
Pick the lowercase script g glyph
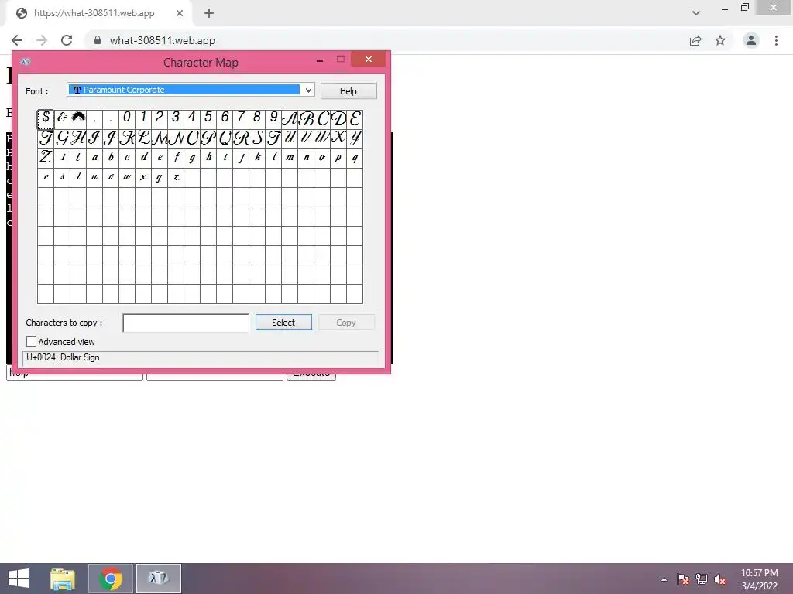(x=192, y=158)
